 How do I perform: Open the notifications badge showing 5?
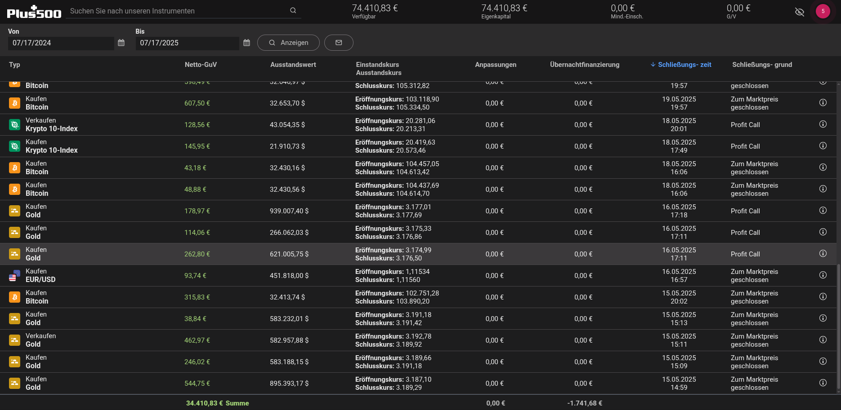823,11
